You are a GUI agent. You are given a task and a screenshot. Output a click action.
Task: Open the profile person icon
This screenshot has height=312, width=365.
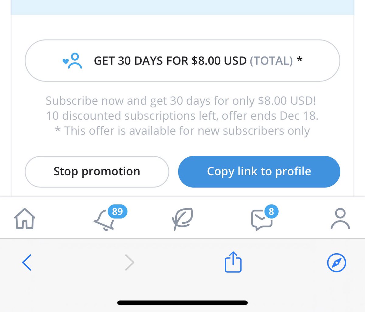[x=340, y=219]
